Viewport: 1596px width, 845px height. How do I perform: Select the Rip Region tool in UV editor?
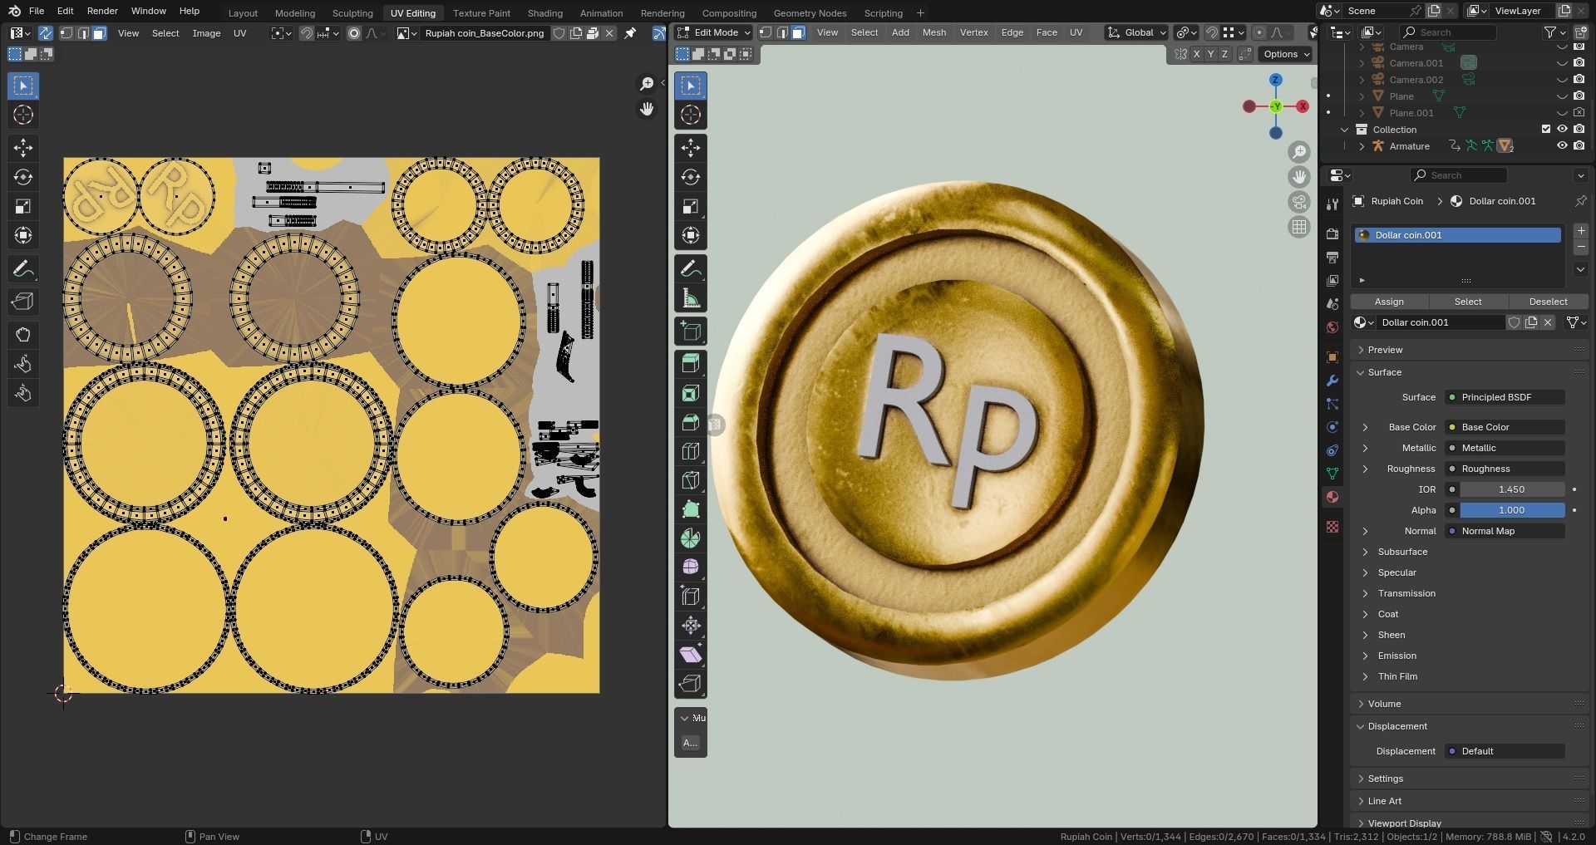23,302
